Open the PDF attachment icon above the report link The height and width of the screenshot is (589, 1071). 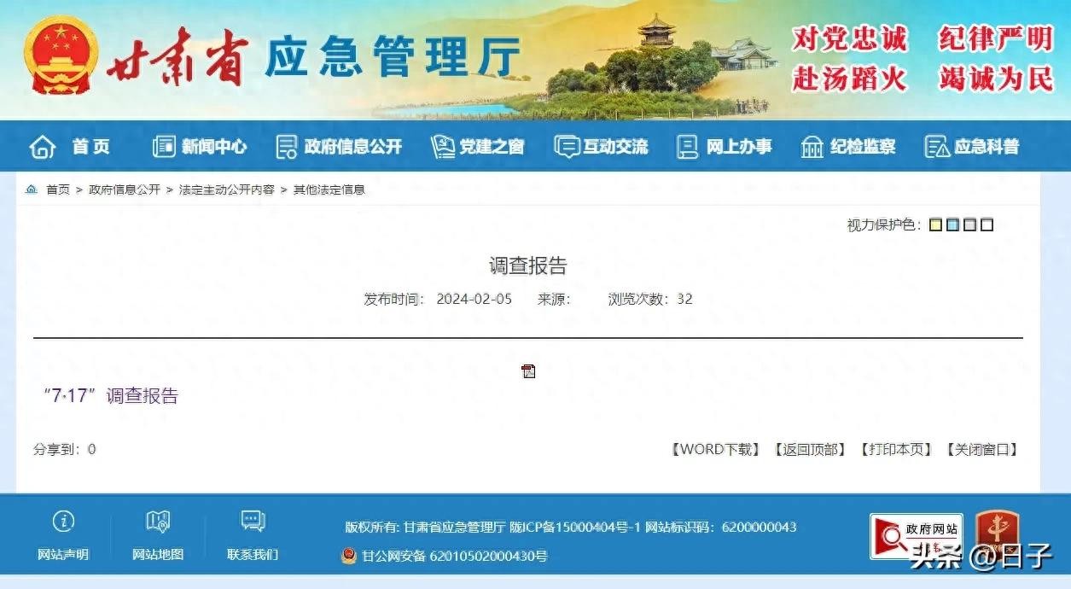[x=528, y=371]
